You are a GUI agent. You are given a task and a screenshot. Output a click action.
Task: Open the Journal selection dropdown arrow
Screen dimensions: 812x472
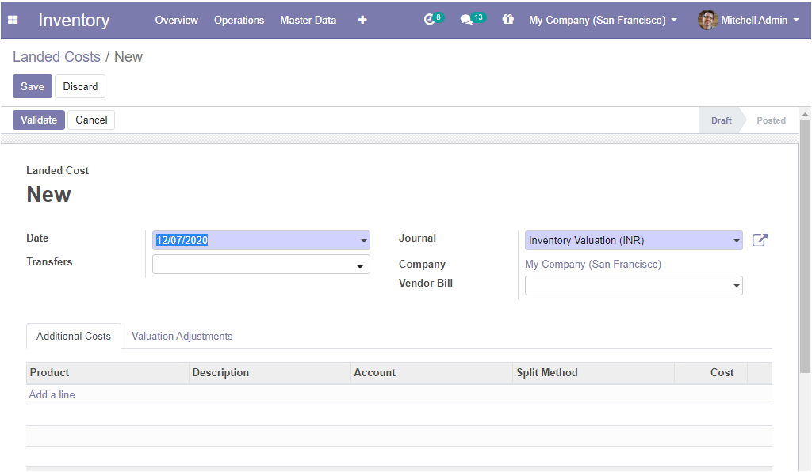tap(737, 241)
